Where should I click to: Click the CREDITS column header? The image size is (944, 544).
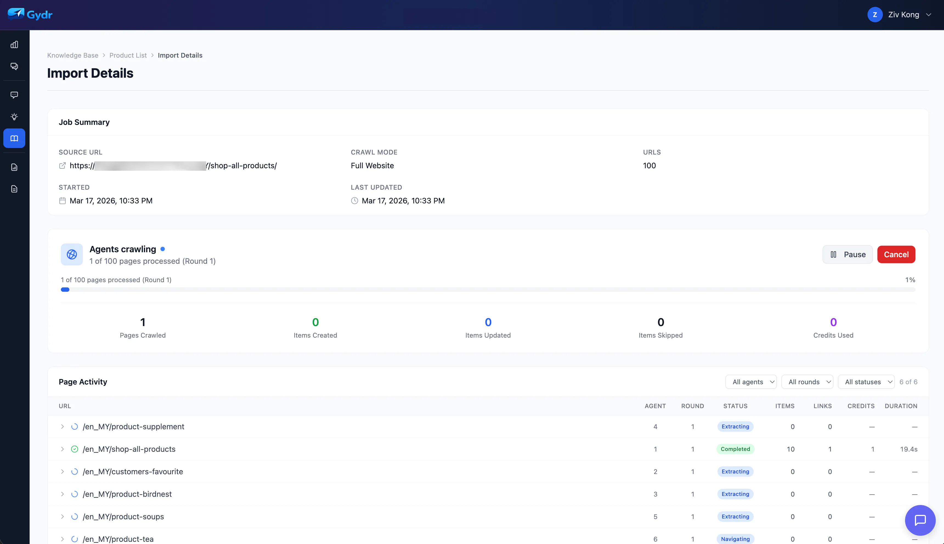tap(861, 406)
